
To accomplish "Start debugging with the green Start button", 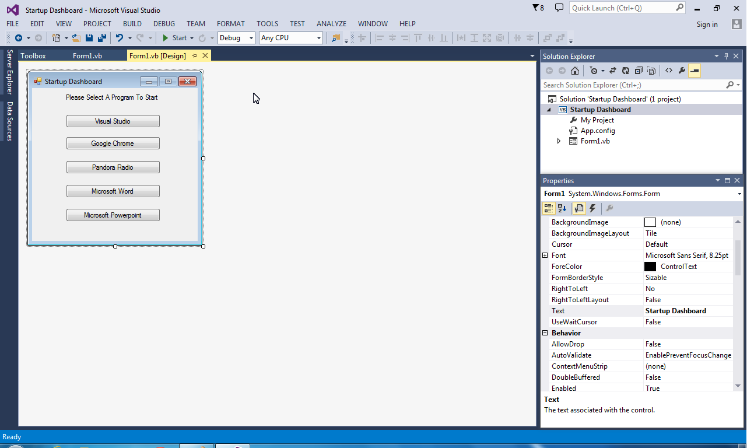I will 174,38.
